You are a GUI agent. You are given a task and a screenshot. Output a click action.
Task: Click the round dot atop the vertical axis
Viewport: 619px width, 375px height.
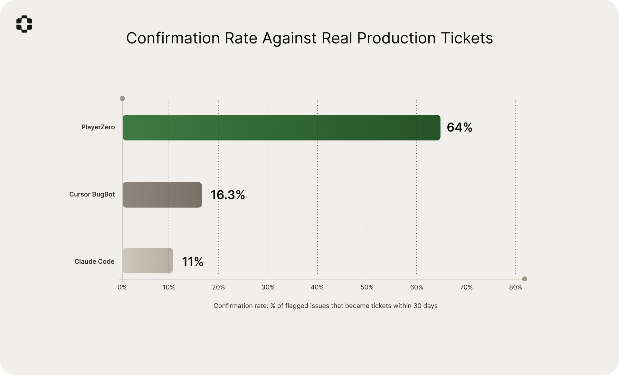point(122,98)
